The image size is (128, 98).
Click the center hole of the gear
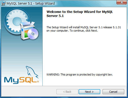(17, 21)
